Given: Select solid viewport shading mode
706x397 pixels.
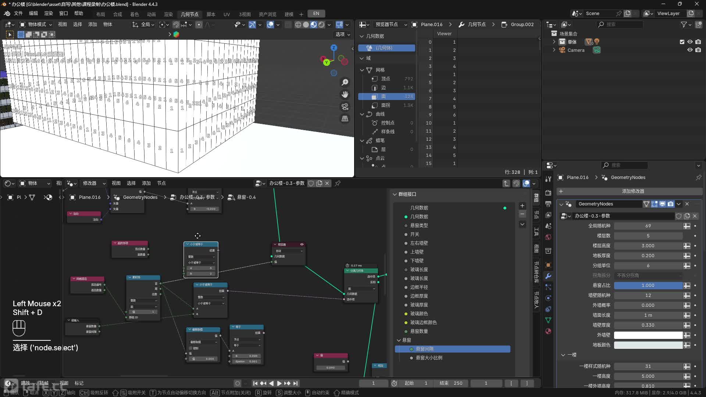Looking at the screenshot, I should pyautogui.click(x=306, y=25).
